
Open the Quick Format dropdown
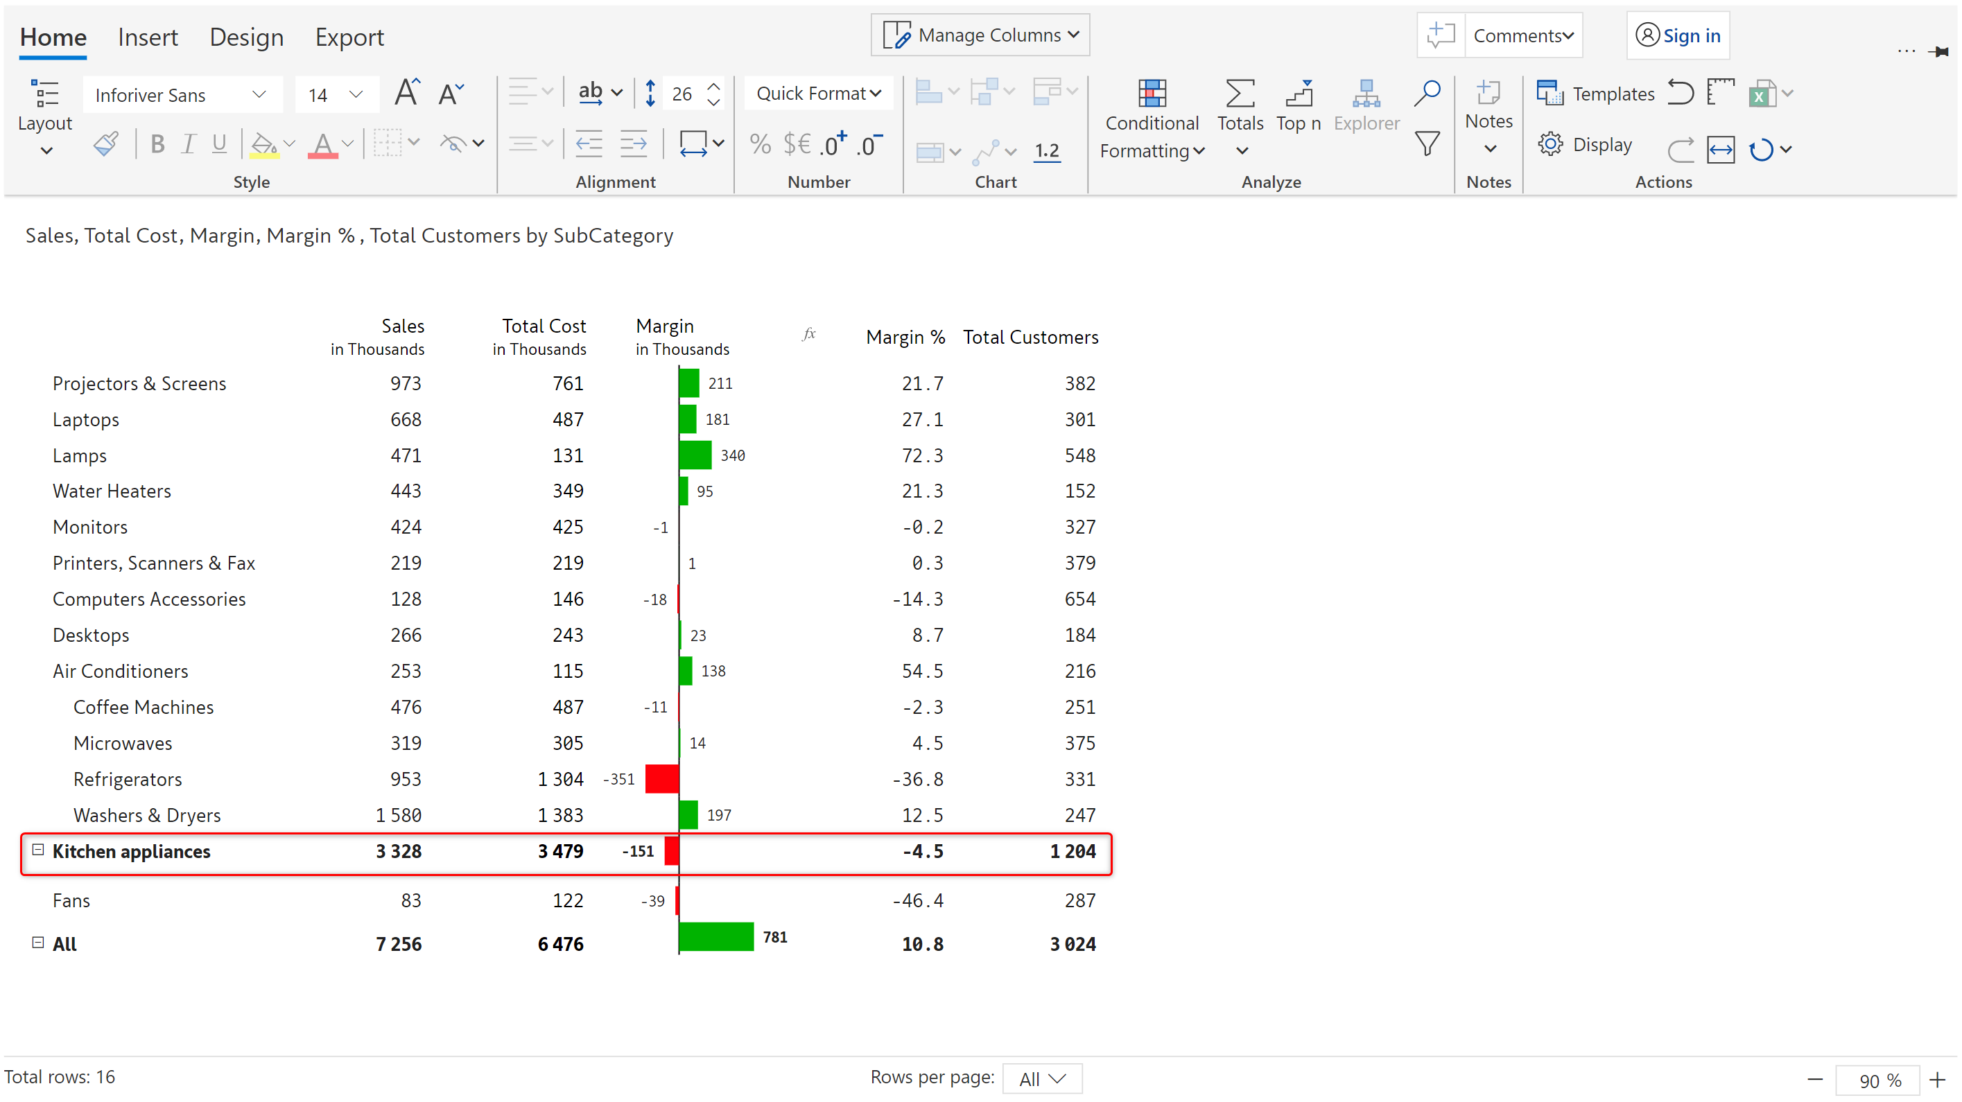(818, 94)
